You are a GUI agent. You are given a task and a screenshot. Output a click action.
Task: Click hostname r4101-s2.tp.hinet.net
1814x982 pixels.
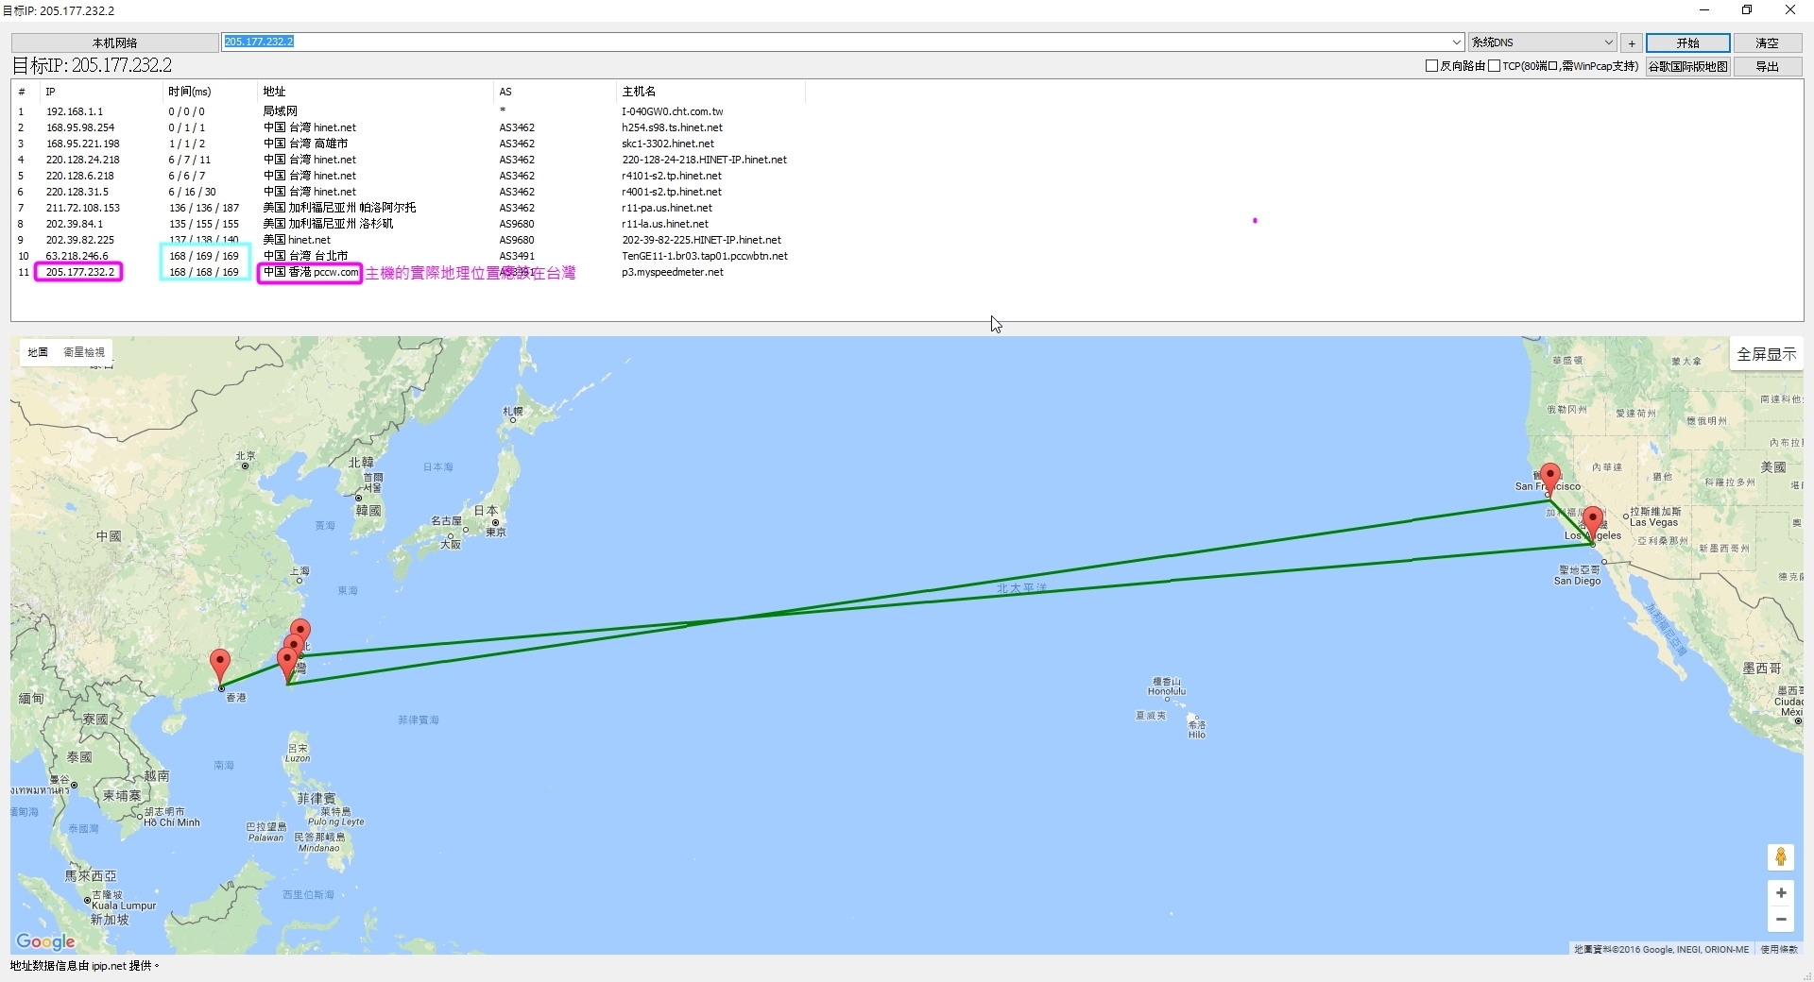[x=672, y=176]
